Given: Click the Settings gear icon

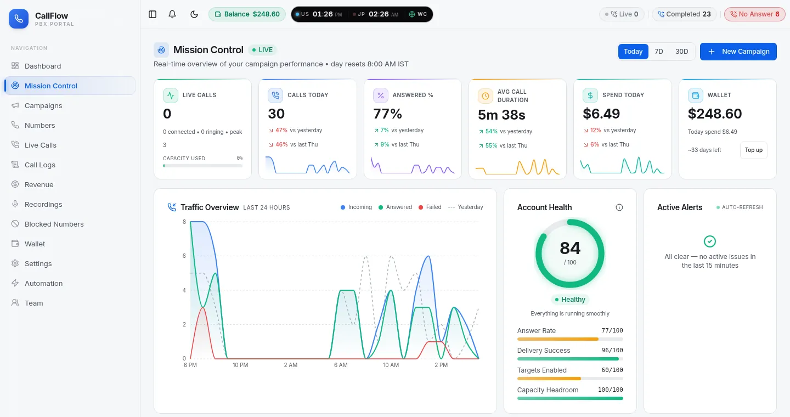Looking at the screenshot, I should (15, 263).
